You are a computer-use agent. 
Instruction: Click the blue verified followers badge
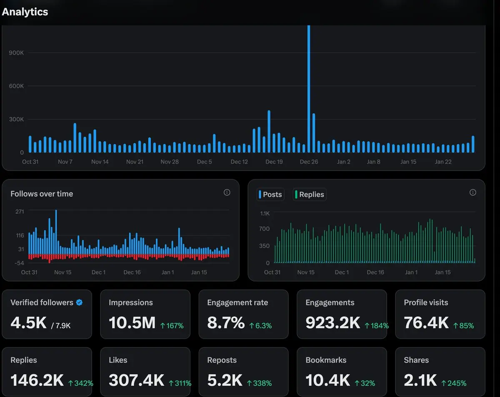[x=79, y=302]
